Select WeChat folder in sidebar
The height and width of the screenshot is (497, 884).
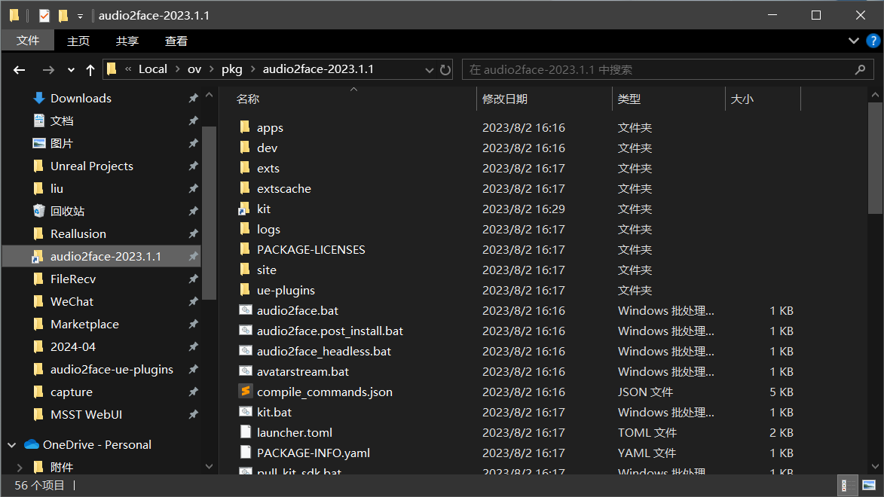click(72, 301)
